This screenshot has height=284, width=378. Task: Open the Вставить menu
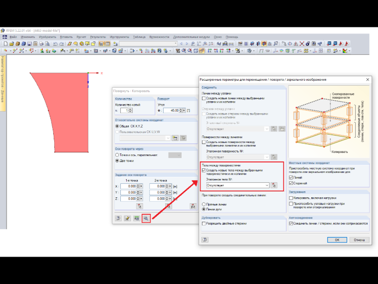pyautogui.click(x=66, y=37)
